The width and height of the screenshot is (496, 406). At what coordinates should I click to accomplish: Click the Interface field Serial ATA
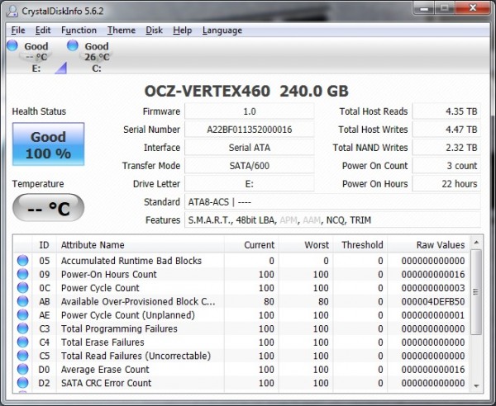point(250,148)
